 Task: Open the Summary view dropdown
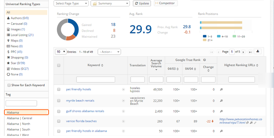click(x=110, y=3)
